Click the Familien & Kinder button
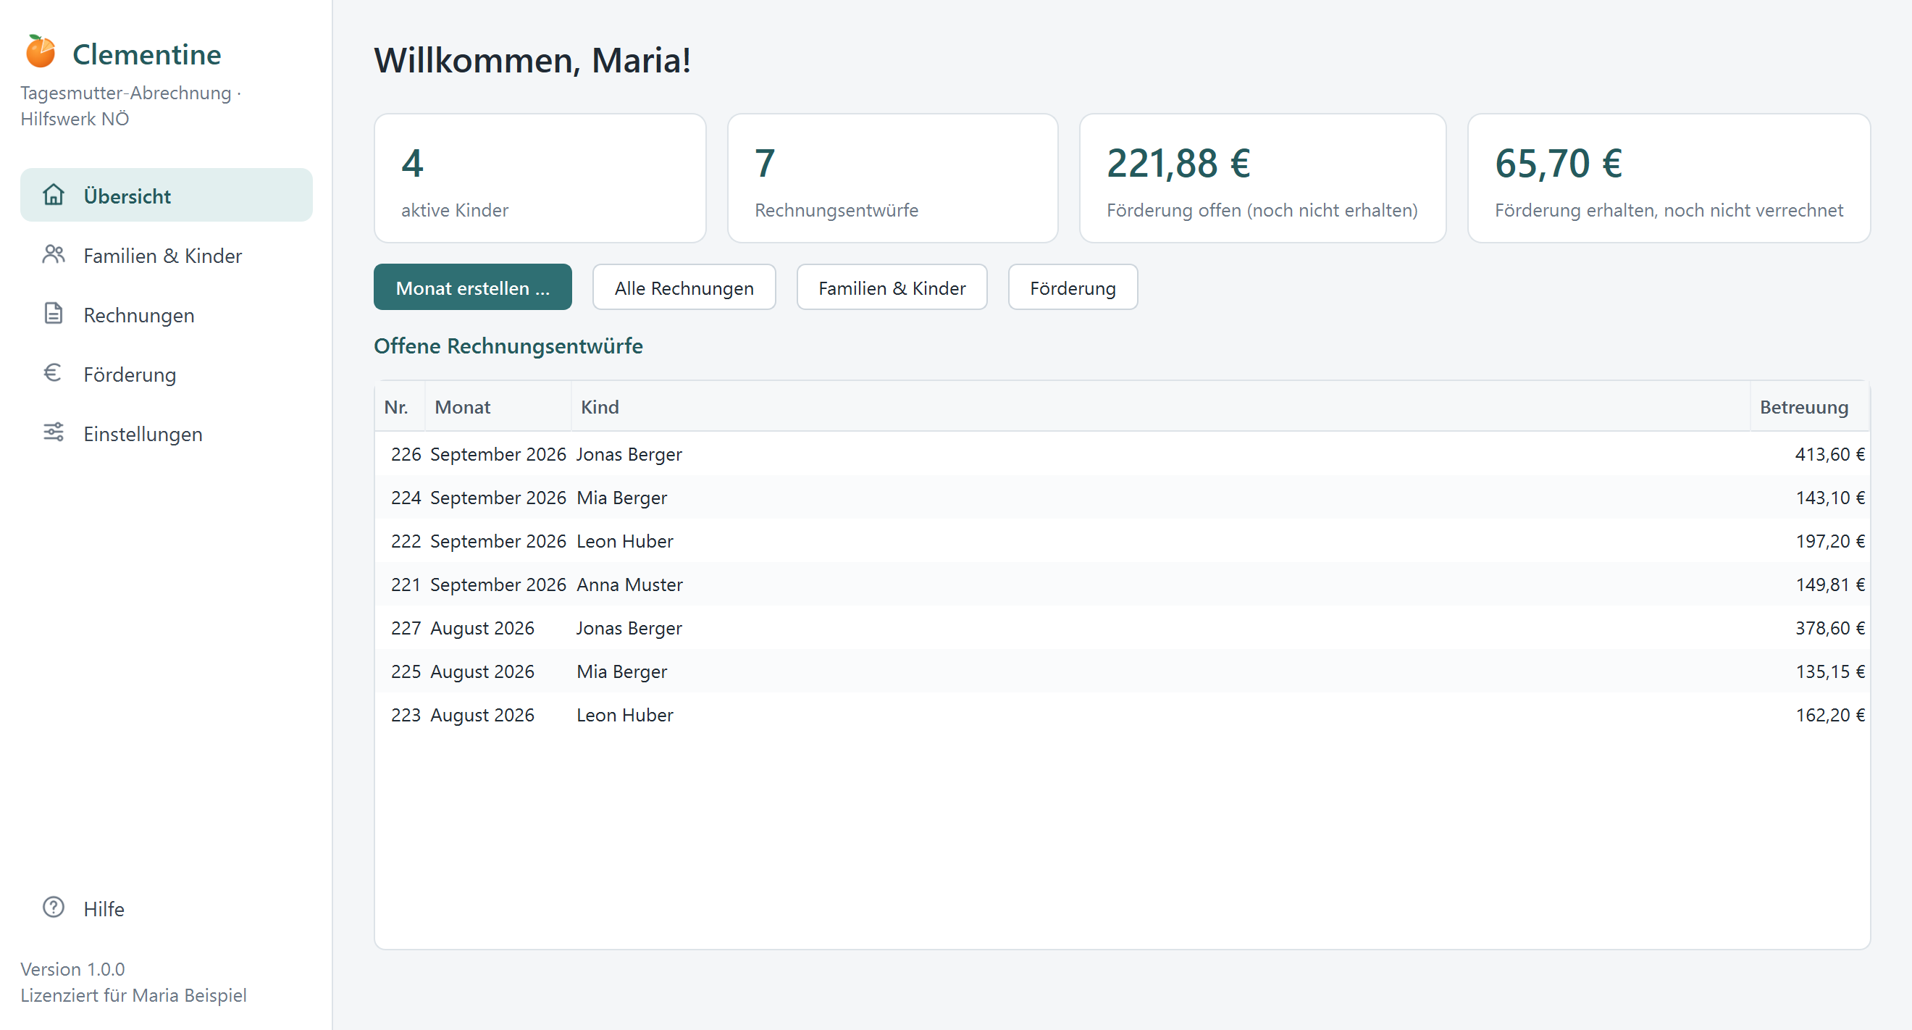The width and height of the screenshot is (1912, 1030). click(892, 287)
